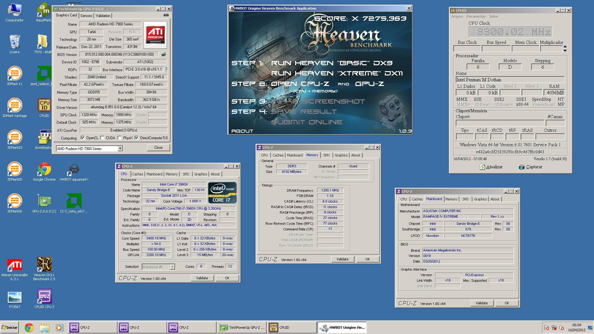Launch 3DMark Vantage shortcut

click(x=14, y=108)
